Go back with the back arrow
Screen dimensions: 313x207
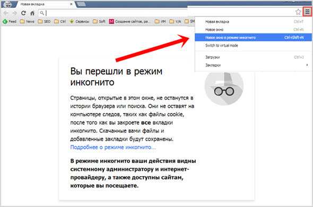tap(6, 13)
